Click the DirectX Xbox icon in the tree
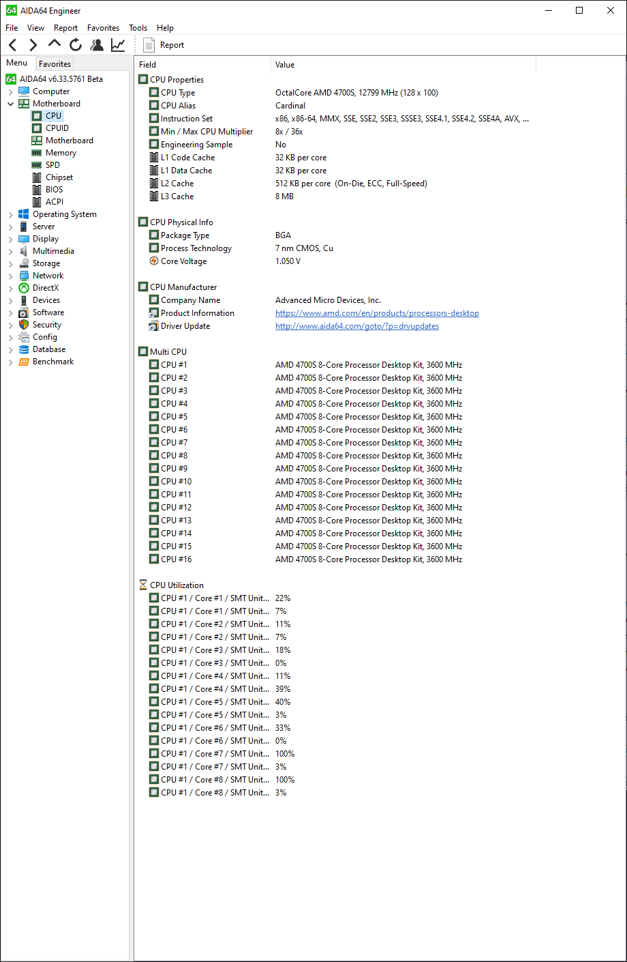The width and height of the screenshot is (627, 962). point(24,288)
